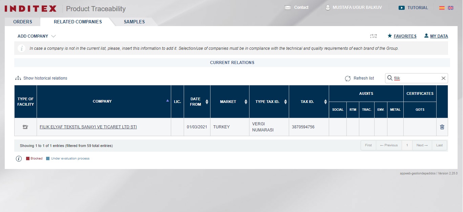This screenshot has height=212, width=463.
Task: Click the Refresh list text
Action: (x=364, y=78)
